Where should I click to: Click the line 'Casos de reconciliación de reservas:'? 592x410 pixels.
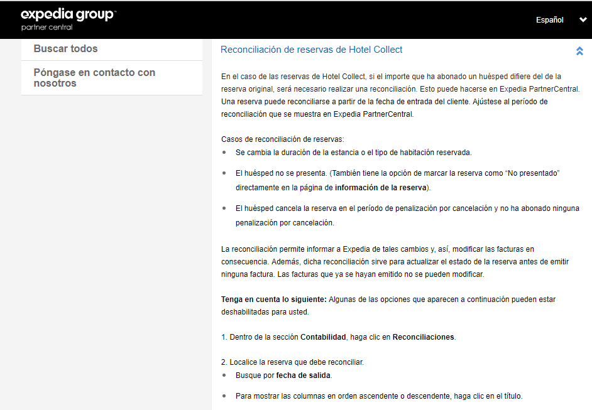click(283, 139)
